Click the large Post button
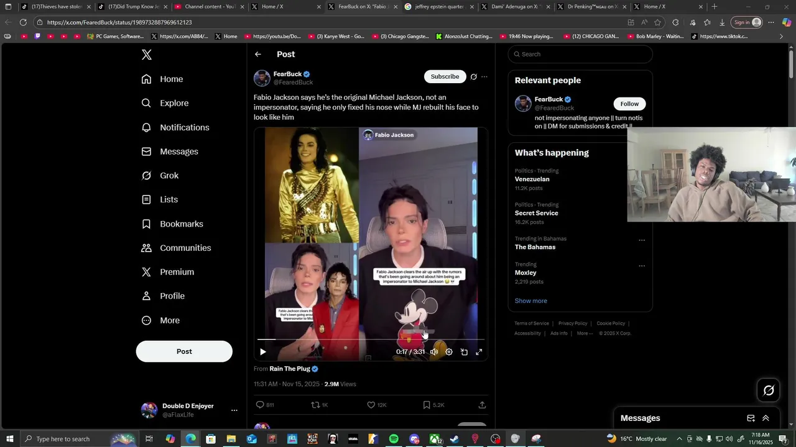This screenshot has width=796, height=447. [184, 351]
